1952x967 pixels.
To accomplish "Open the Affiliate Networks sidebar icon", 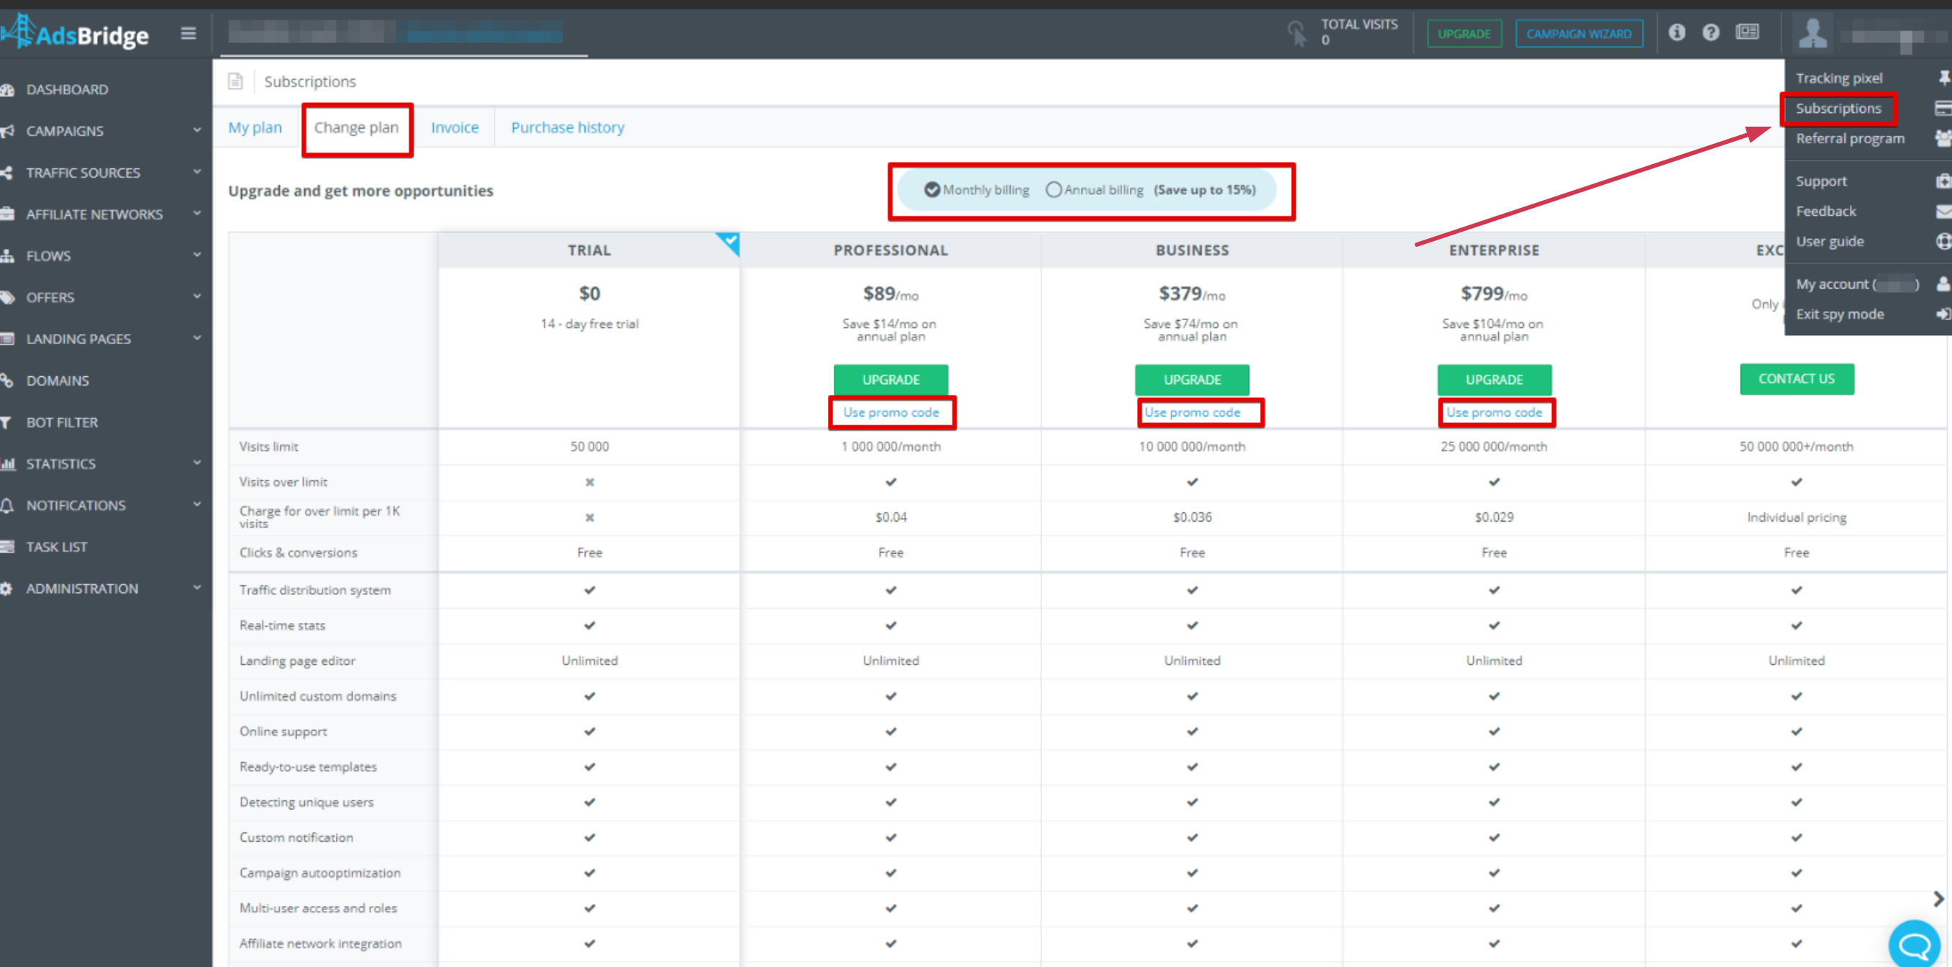I will [9, 214].
